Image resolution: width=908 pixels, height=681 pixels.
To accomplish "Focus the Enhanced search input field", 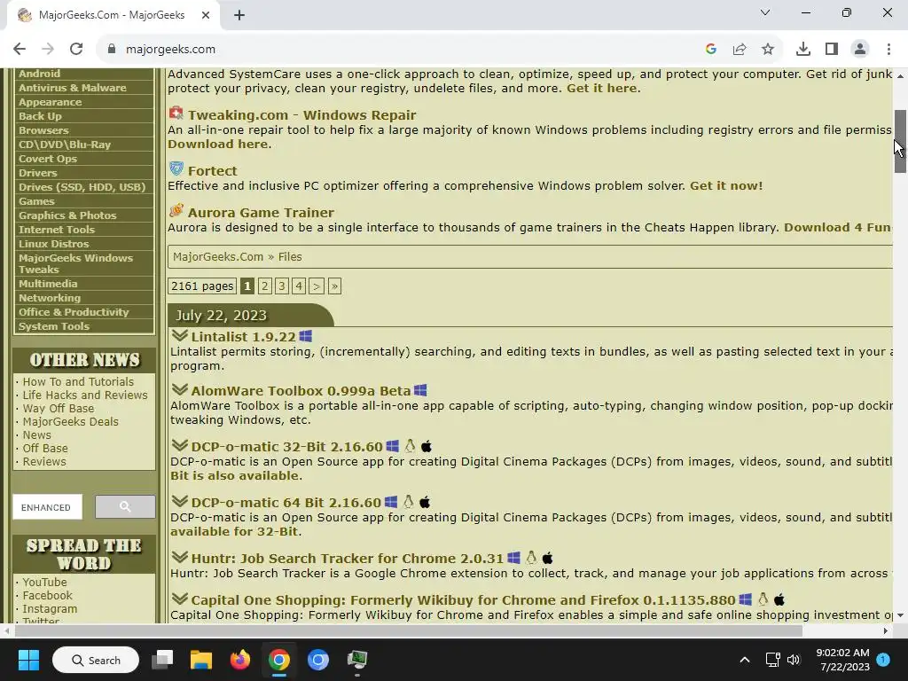I will click(48, 507).
